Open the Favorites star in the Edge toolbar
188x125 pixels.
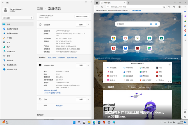tap(169, 7)
